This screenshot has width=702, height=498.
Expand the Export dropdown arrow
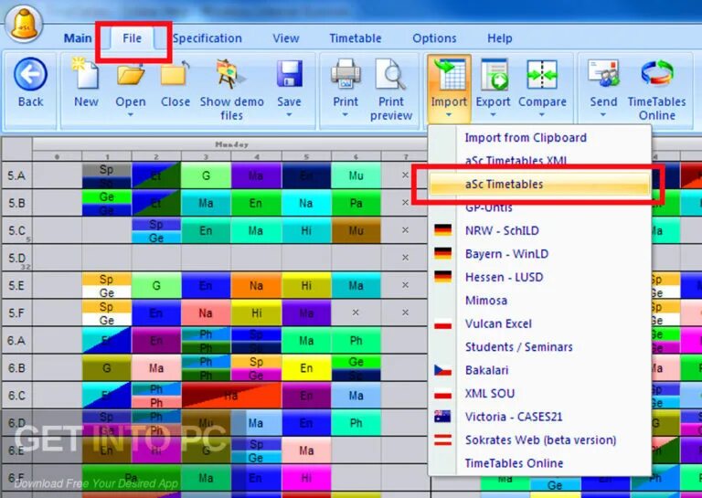[x=494, y=115]
